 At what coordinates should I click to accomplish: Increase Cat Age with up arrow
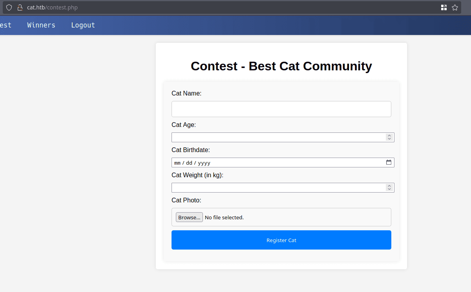coord(389,136)
